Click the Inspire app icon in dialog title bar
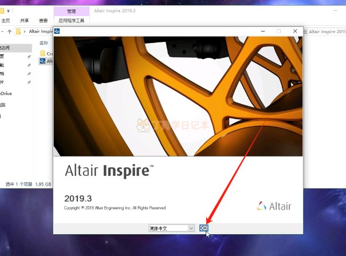Image resolution: width=346 pixels, height=256 pixels. (x=57, y=31)
